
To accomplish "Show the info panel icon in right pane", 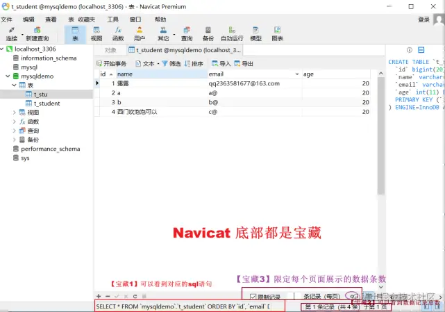I will pyautogui.click(x=409, y=50).
